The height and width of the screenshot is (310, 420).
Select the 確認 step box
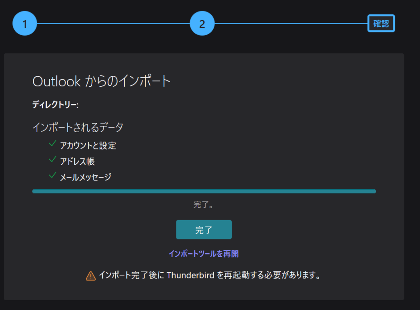(x=381, y=24)
